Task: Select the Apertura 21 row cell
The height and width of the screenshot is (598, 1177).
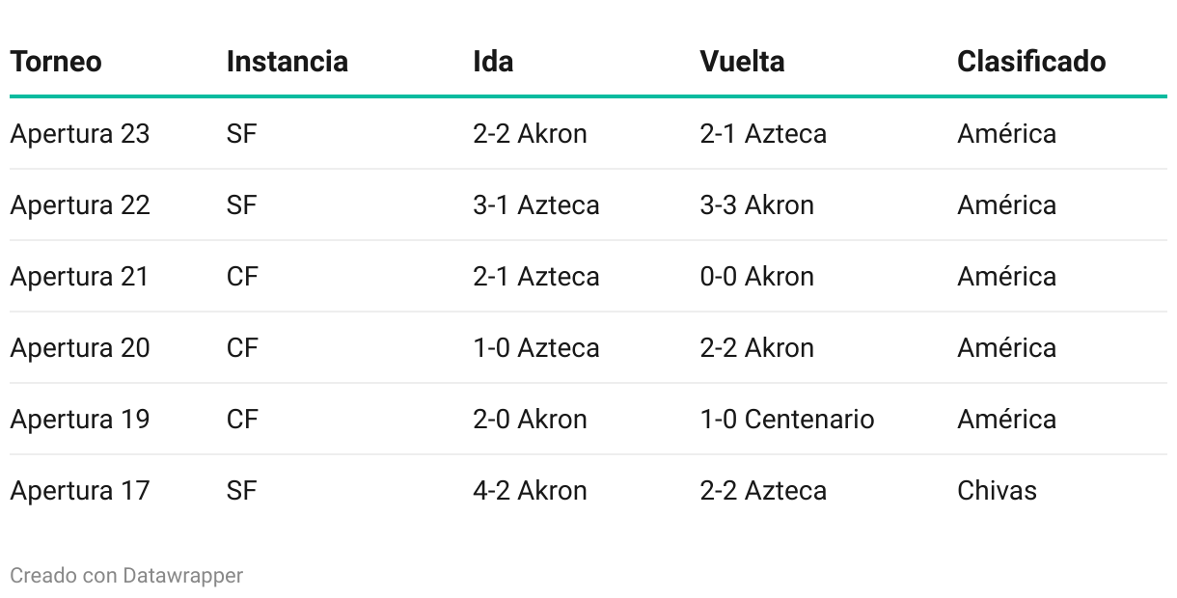Action: (80, 276)
